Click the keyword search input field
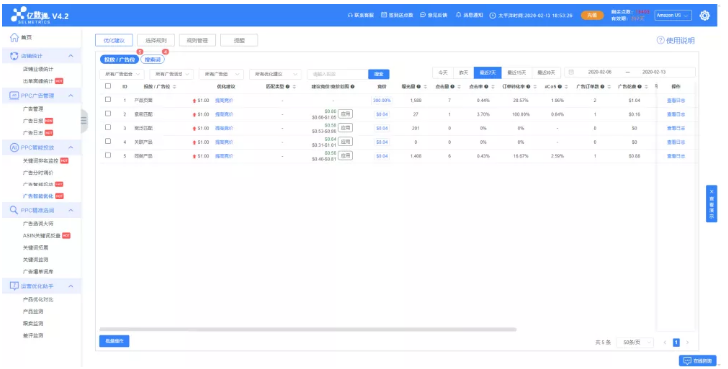The width and height of the screenshot is (728, 369). (x=337, y=74)
